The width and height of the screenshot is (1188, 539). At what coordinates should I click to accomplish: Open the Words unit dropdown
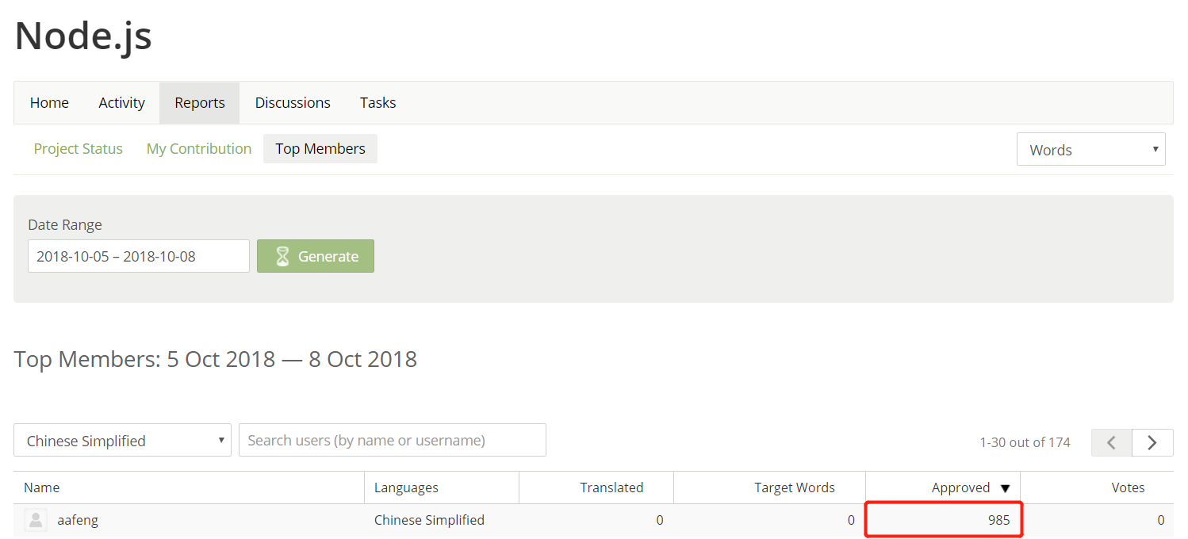(x=1090, y=150)
